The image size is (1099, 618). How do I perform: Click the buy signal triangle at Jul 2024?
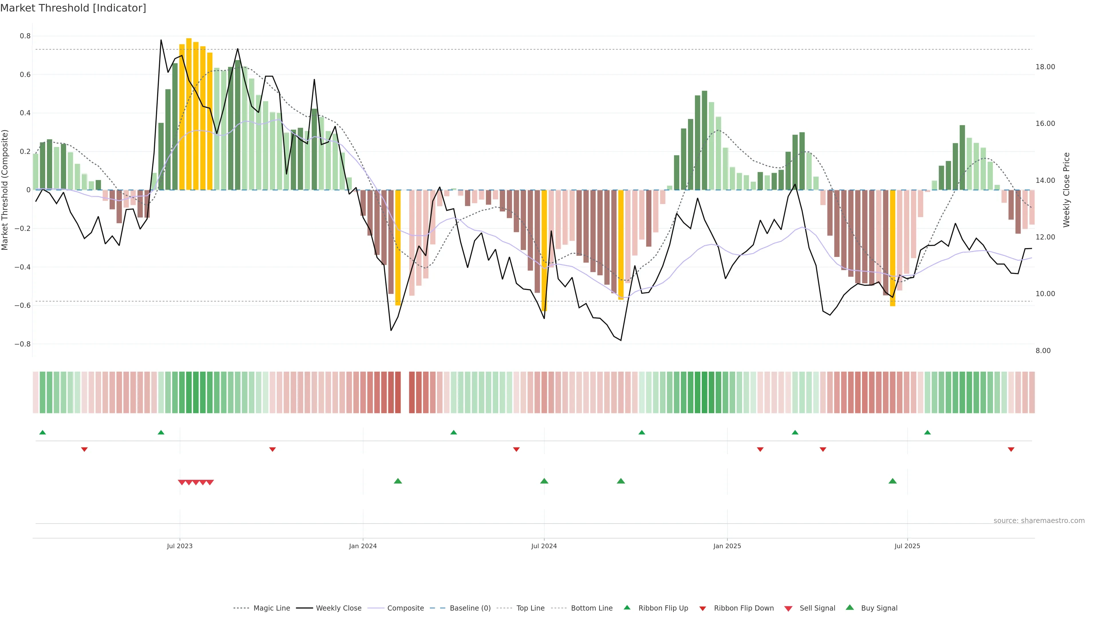pyautogui.click(x=544, y=481)
